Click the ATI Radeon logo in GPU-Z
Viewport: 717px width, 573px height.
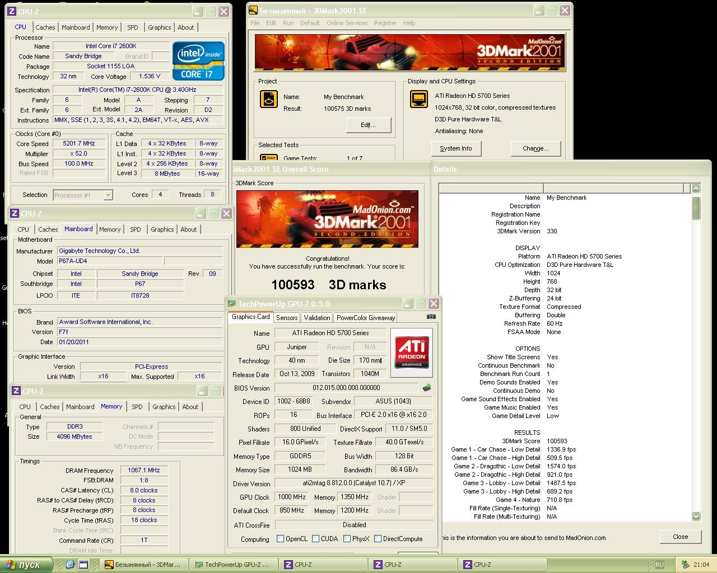[x=413, y=351]
